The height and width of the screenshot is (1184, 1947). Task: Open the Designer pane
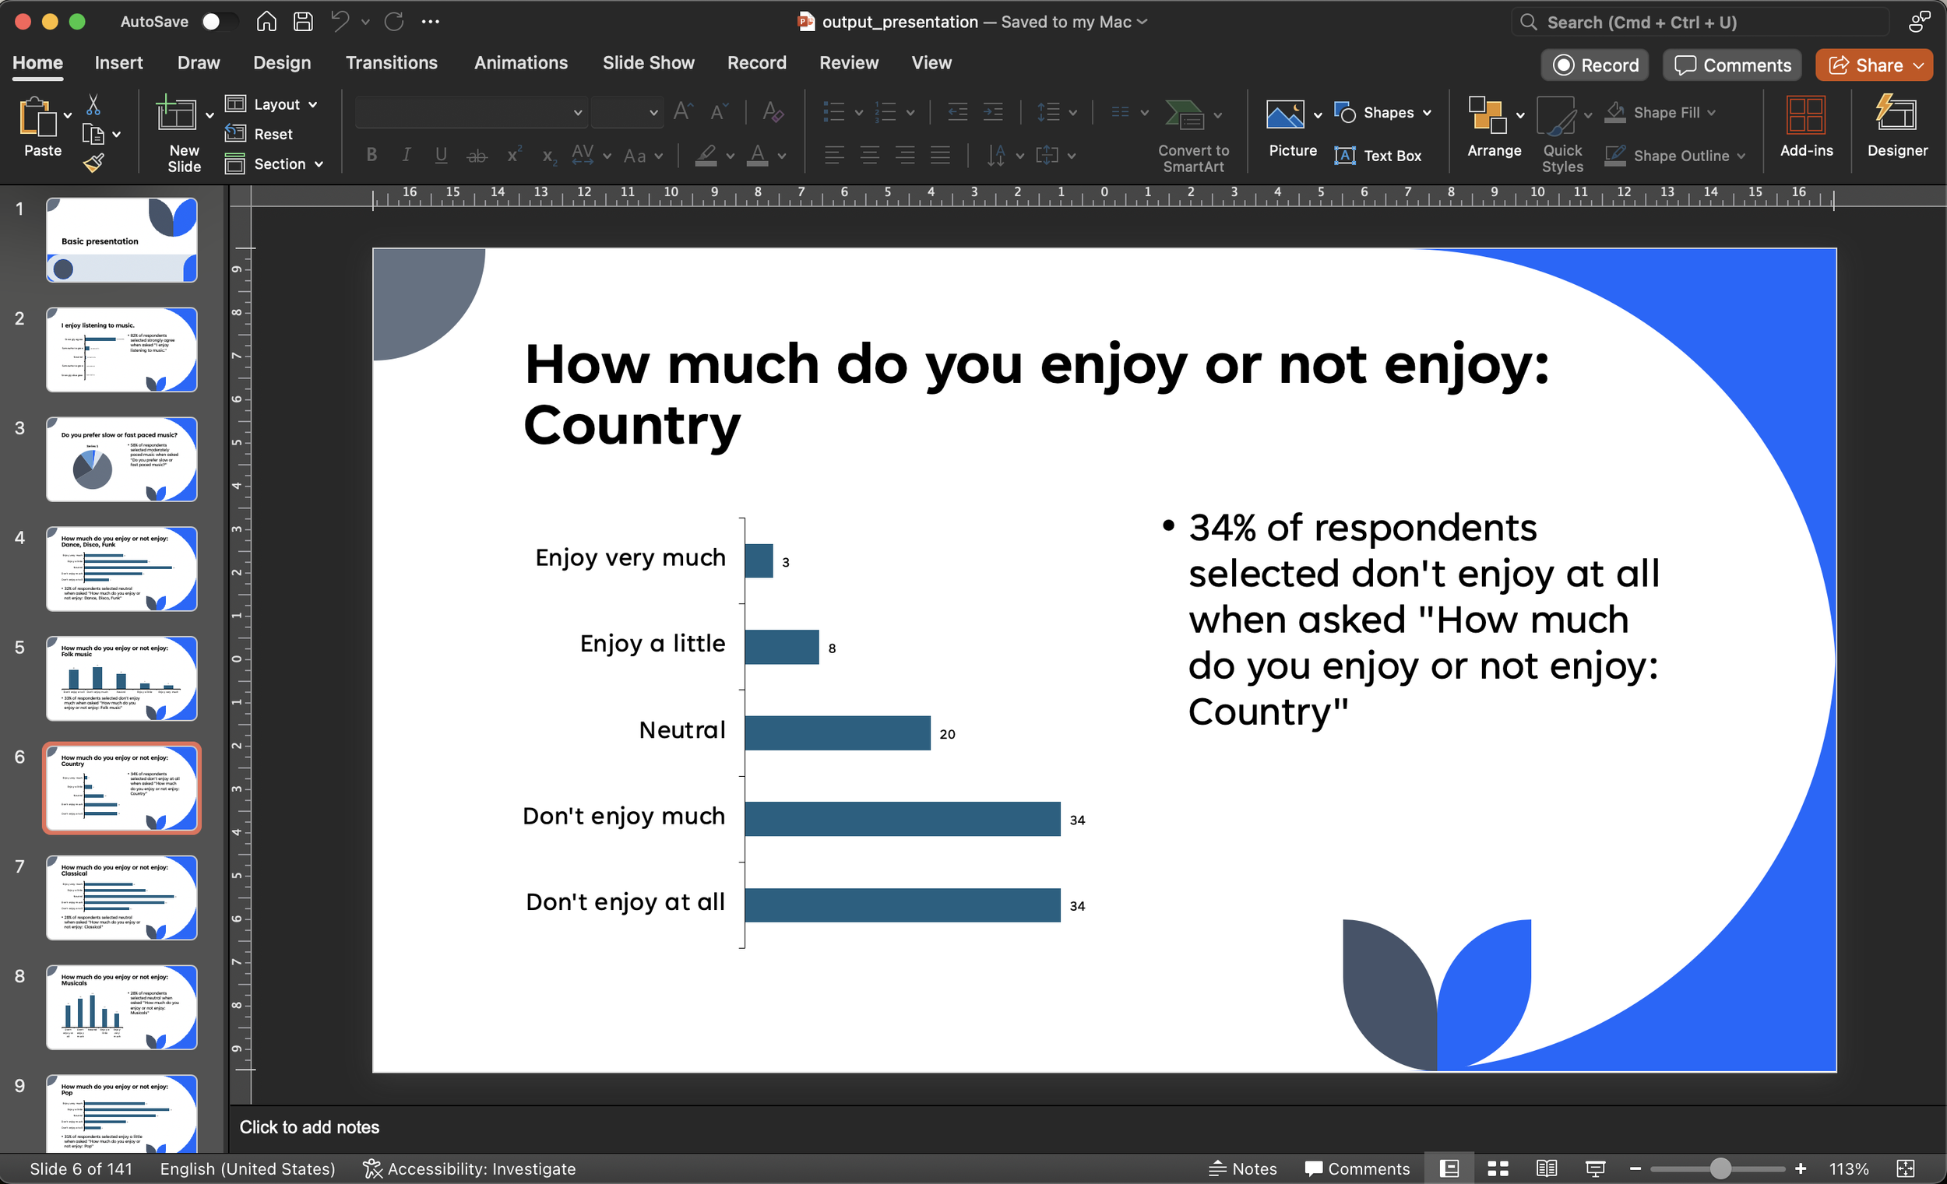1897,128
